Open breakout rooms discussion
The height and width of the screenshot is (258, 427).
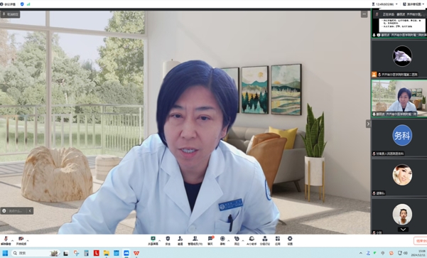click(265, 240)
